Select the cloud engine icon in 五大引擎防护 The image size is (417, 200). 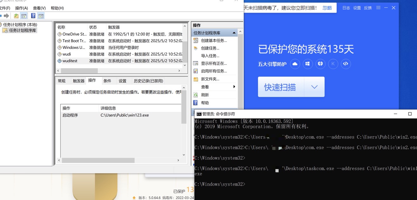click(x=295, y=64)
